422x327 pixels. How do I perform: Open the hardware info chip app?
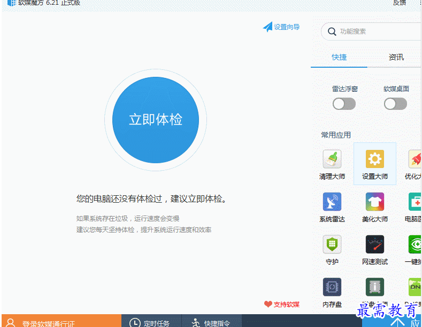coord(374,287)
